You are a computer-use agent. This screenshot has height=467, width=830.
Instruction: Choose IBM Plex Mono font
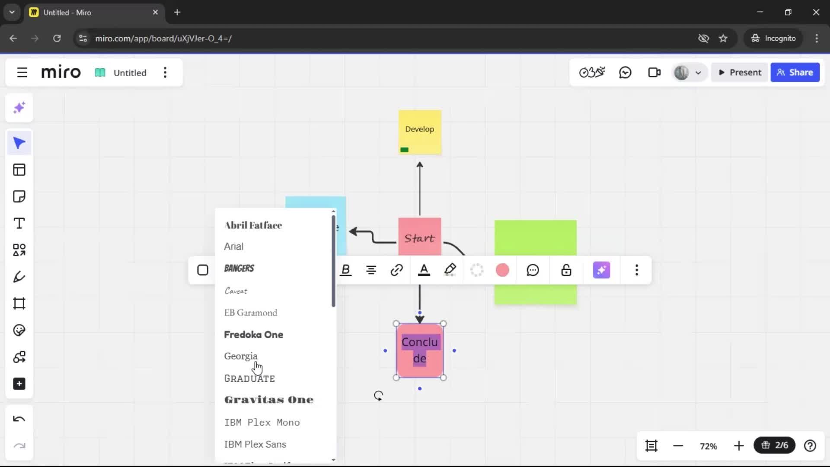click(x=262, y=422)
